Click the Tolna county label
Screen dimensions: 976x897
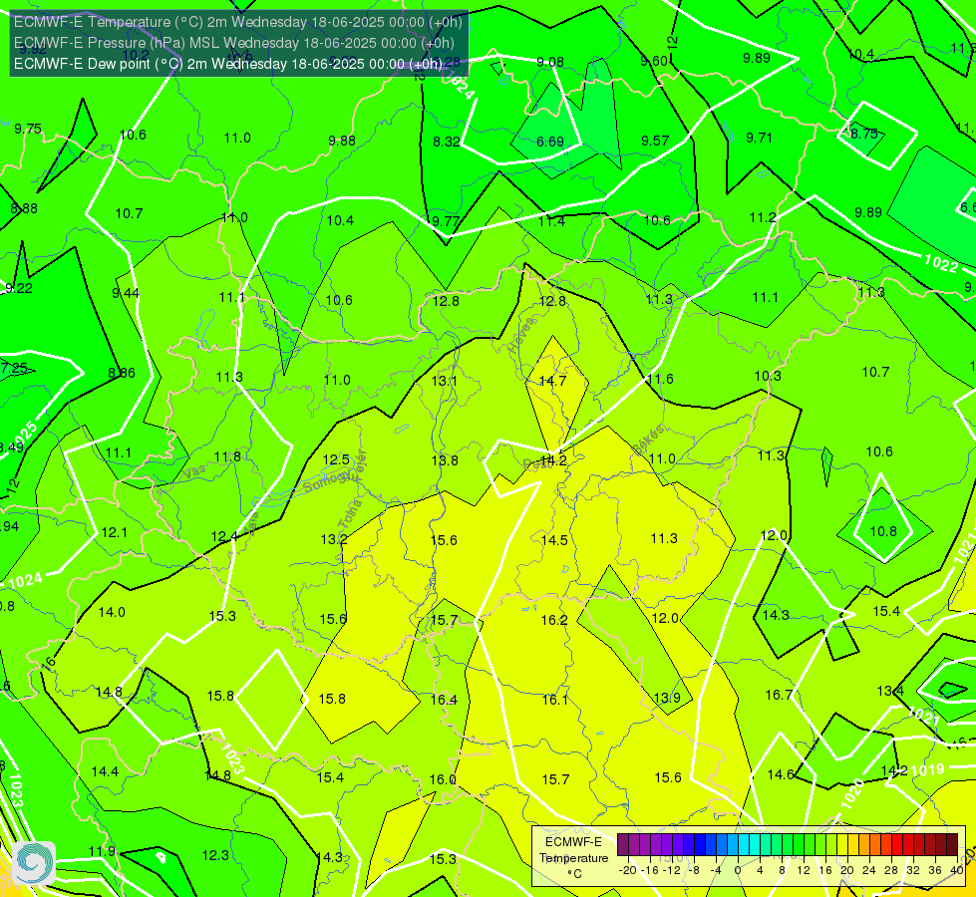pos(350,514)
